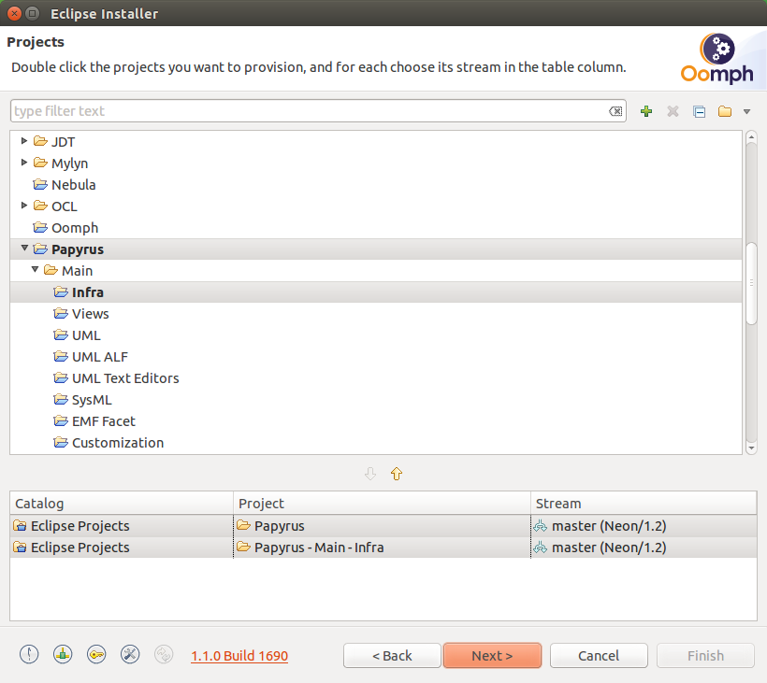Select the Papyrus row's Eclipse Projects cell

pyautogui.click(x=122, y=526)
